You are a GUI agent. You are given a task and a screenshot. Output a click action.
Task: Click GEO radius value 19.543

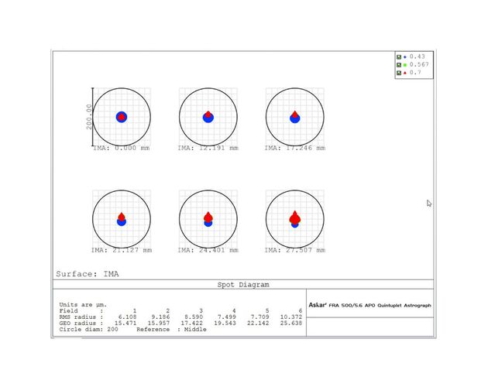tap(225, 324)
